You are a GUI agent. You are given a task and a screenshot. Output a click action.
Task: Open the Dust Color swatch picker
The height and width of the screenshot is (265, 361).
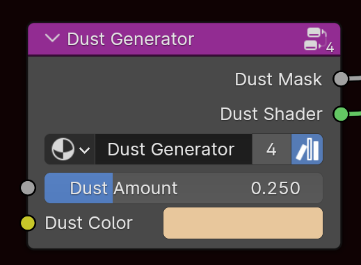coord(243,223)
